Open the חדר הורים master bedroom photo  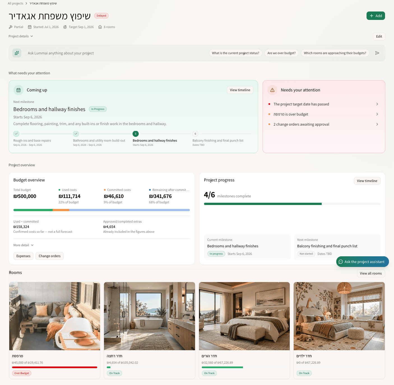pyautogui.click(x=244, y=316)
